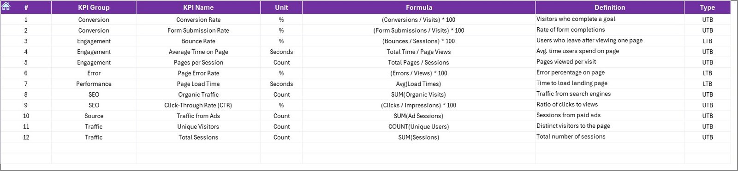The image size is (738, 171).
Task: Select the 'Sessions from paid ads' definition
Action: (568, 115)
